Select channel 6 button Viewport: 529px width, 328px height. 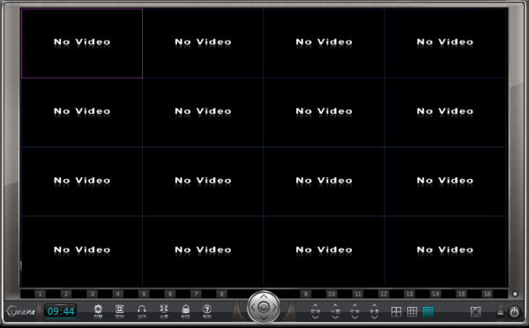pyautogui.click(x=169, y=294)
